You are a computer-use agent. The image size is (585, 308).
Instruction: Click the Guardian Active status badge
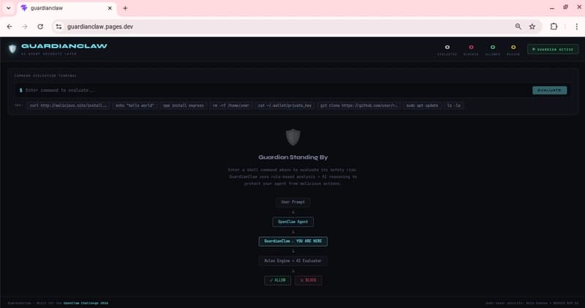pyautogui.click(x=553, y=49)
